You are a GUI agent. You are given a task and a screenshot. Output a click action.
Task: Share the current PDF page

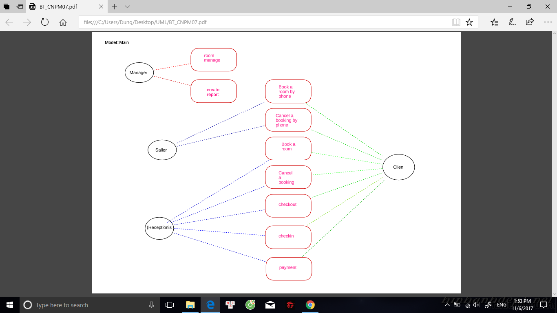(529, 22)
